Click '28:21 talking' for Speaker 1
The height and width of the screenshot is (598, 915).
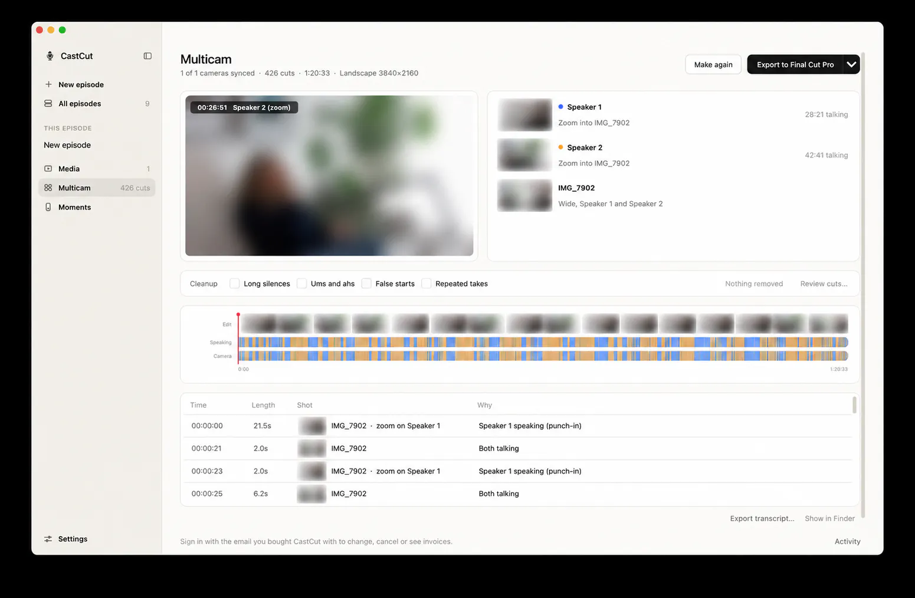point(826,114)
